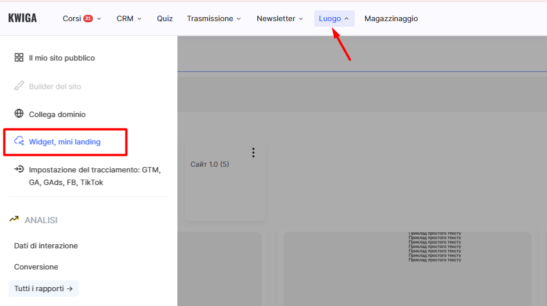
Task: Open Dati di interazione report
Action: (46, 245)
